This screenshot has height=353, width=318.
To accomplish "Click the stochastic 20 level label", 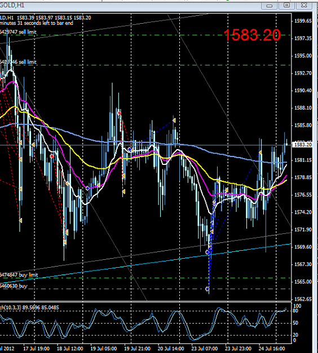I will tap(295, 335).
